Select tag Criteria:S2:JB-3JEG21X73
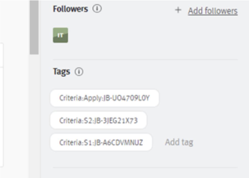Screen dimensions: 249x178 pos(99,121)
